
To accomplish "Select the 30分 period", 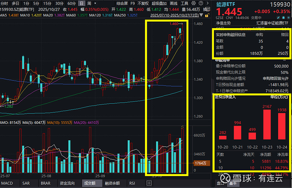I will point(59,3).
